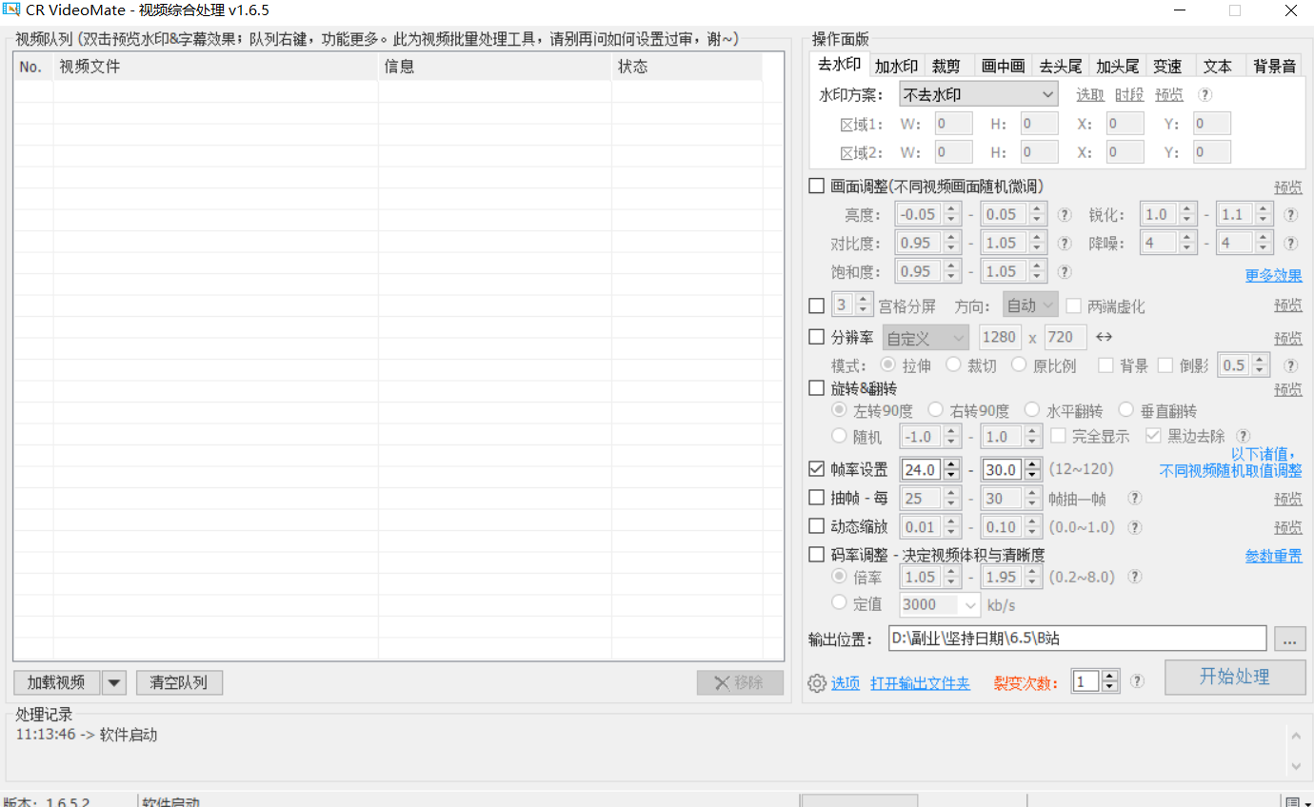Click the help icon beside 锐化 range
The width and height of the screenshot is (1314, 807).
coord(1290,215)
